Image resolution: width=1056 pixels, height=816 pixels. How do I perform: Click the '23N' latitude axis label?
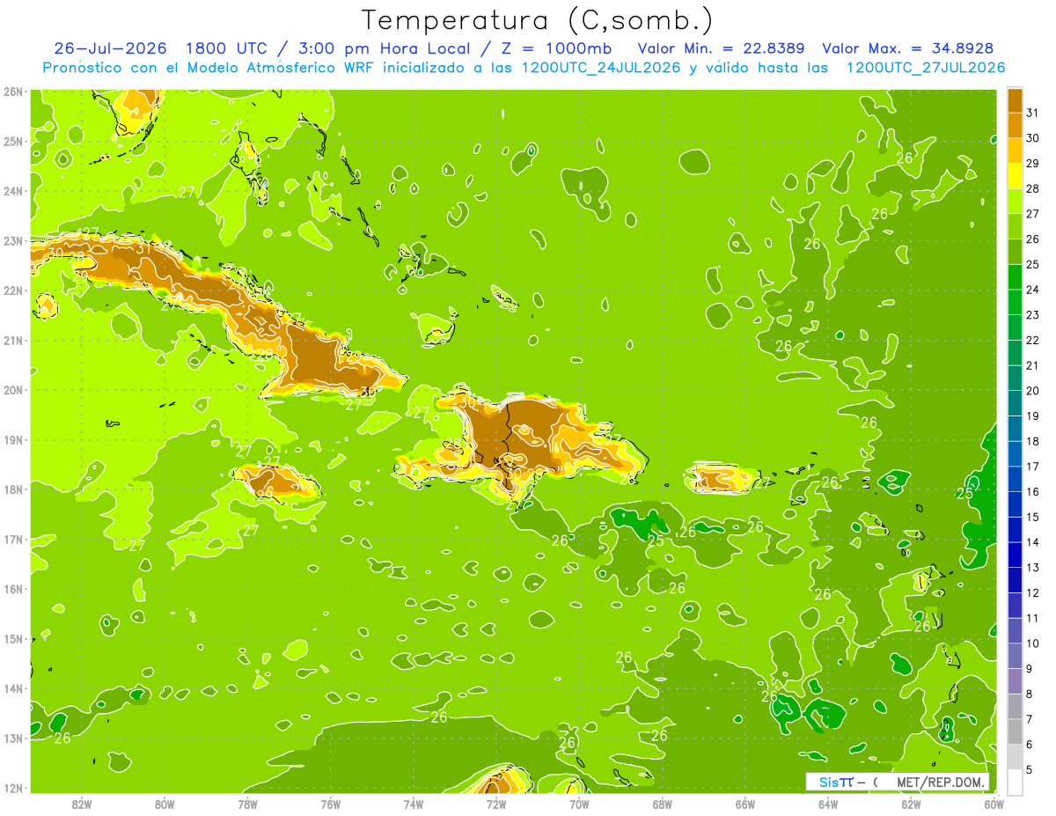click(12, 240)
